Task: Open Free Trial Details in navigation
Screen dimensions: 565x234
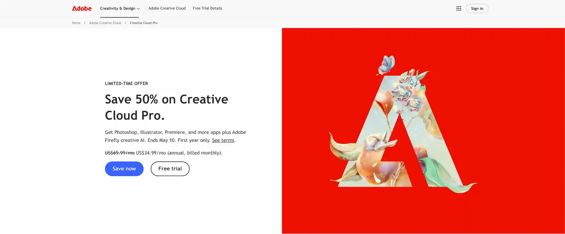Action: (x=207, y=8)
